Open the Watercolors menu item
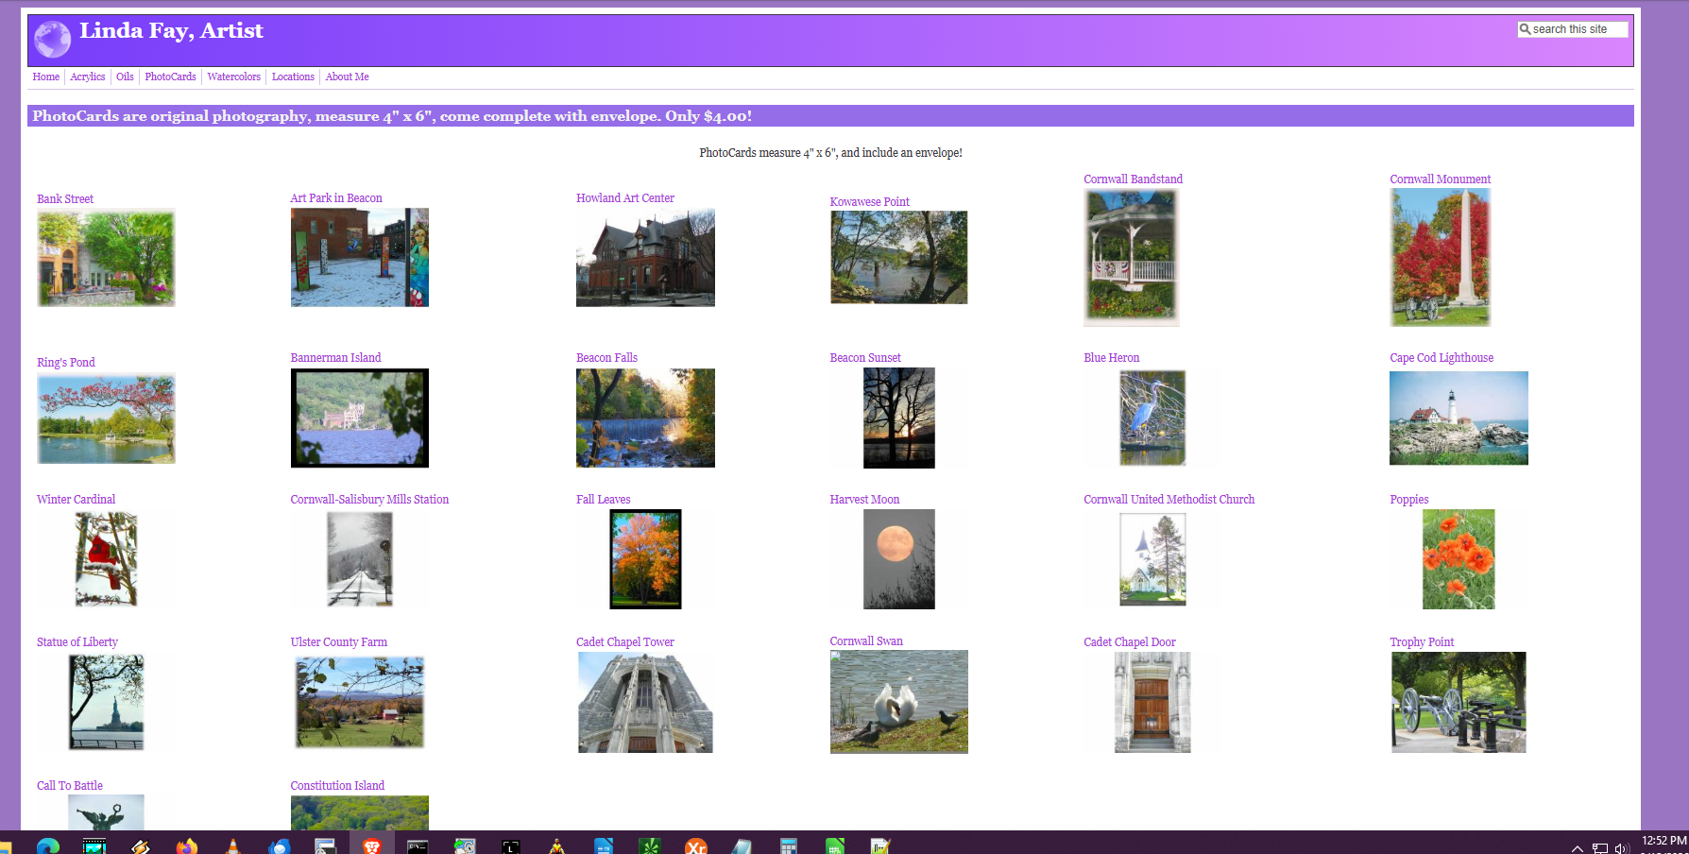 [233, 77]
